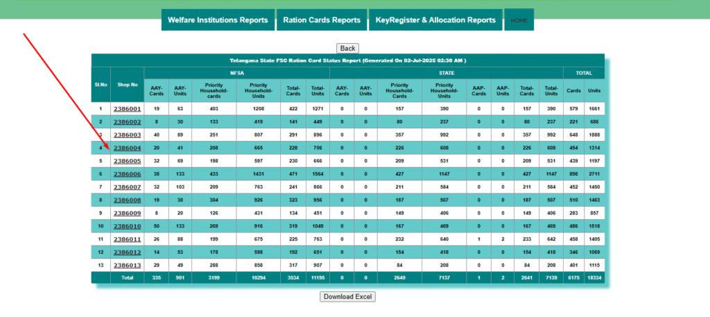The image size is (710, 317).
Task: Open shop number 2386006 link
Action: [x=128, y=174]
